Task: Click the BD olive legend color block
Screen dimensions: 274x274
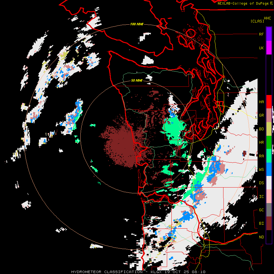Action: point(269,129)
